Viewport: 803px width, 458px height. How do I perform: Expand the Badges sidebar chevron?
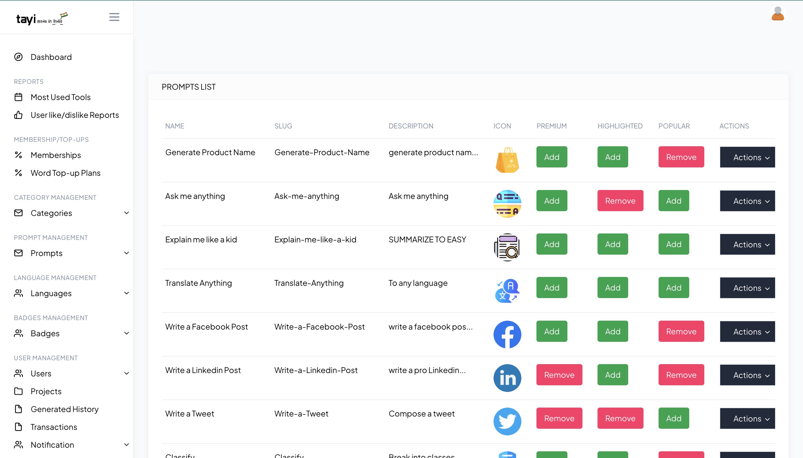point(127,333)
